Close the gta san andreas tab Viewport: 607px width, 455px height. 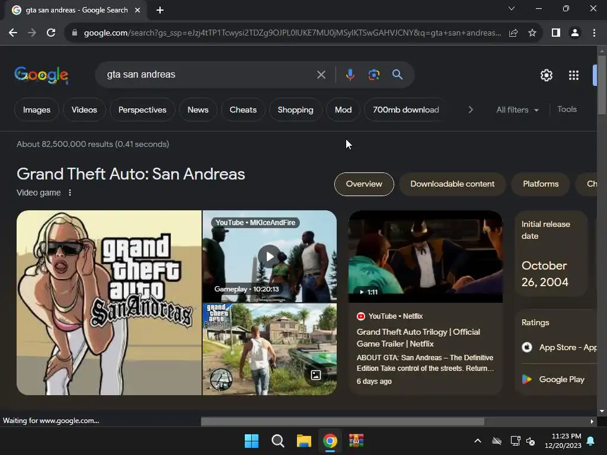pyautogui.click(x=138, y=10)
